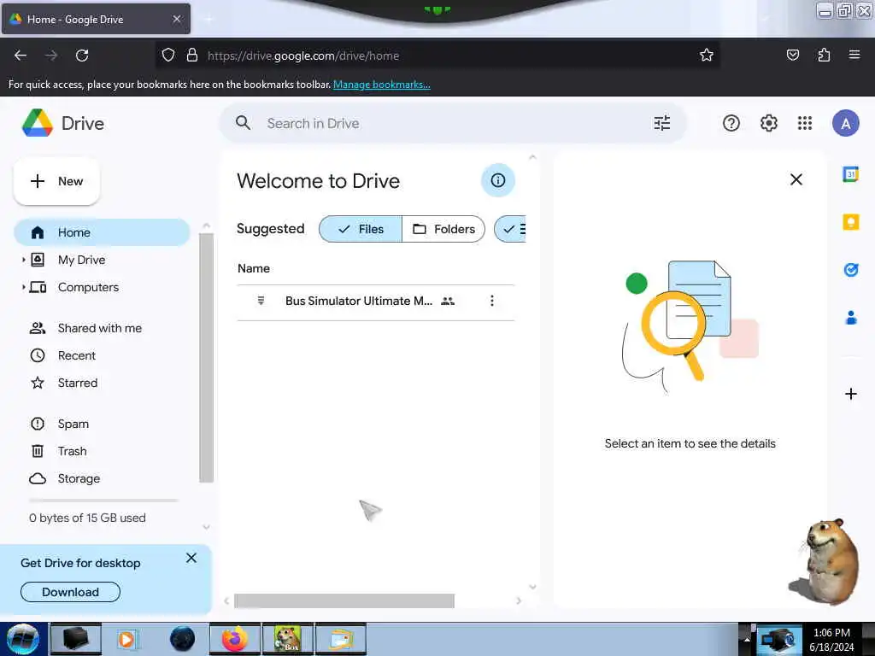Screen dimensions: 875x656
Task: Click Download Drive for desktop button
Action: (70, 592)
